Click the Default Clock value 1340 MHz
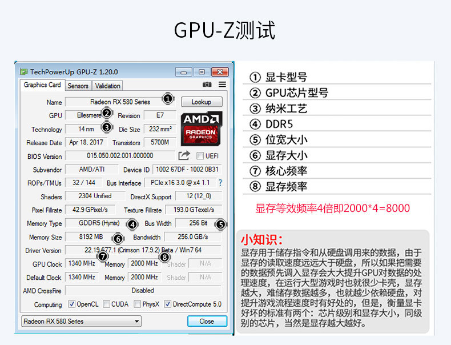This screenshot has width=451, height=345. click(82, 277)
